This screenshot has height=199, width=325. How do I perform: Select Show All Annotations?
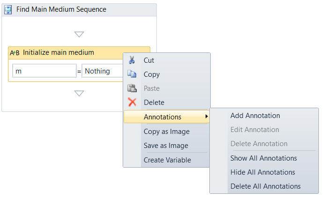click(x=264, y=158)
